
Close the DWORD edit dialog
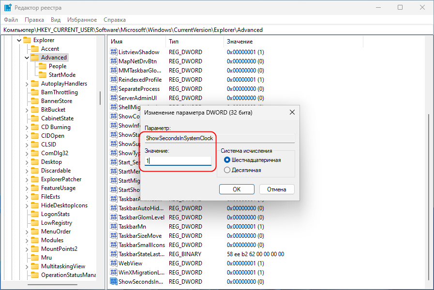pos(292,112)
